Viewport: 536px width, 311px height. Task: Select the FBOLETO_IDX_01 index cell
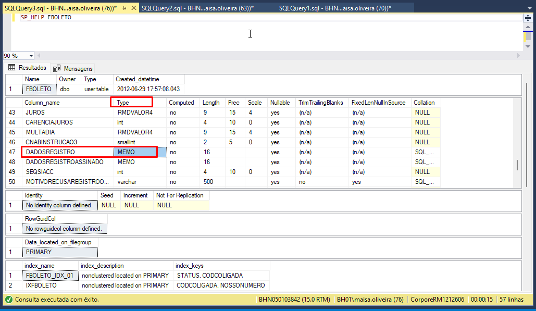pyautogui.click(x=50, y=276)
